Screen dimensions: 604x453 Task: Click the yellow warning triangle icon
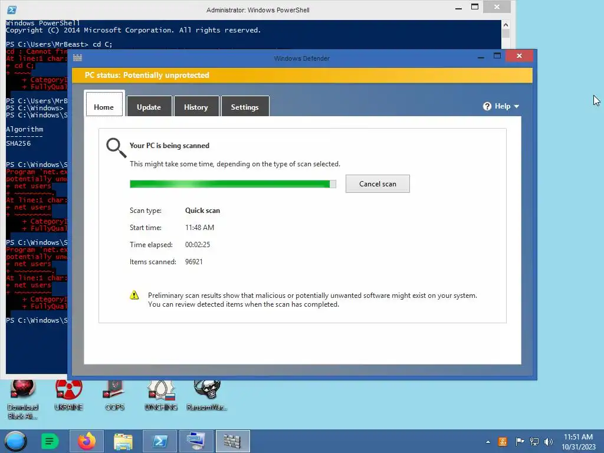134,296
